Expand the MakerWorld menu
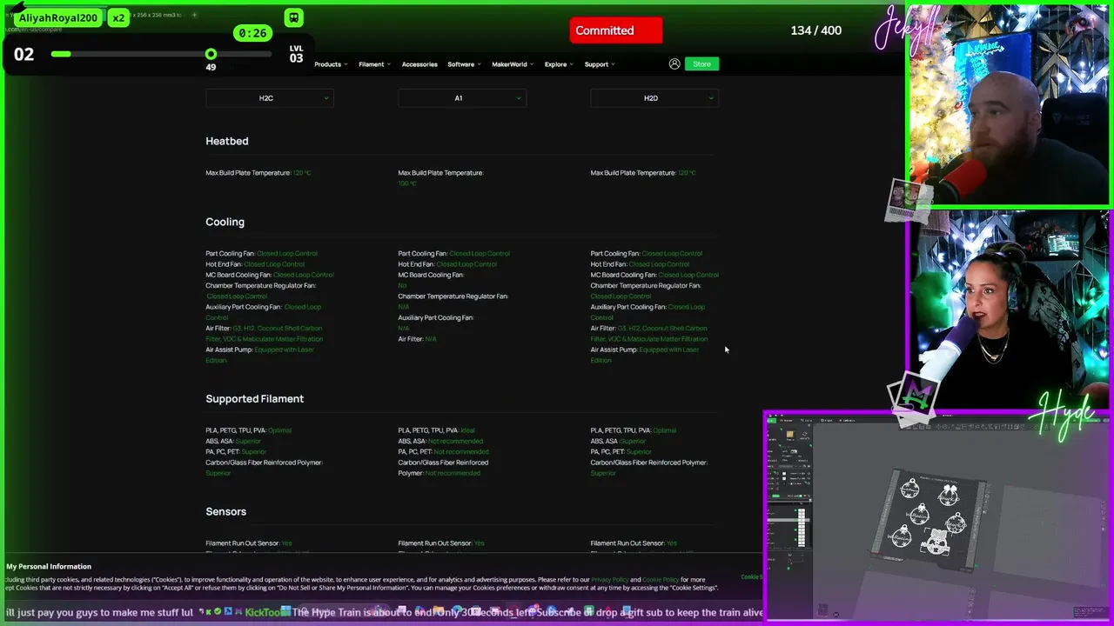 pos(513,64)
